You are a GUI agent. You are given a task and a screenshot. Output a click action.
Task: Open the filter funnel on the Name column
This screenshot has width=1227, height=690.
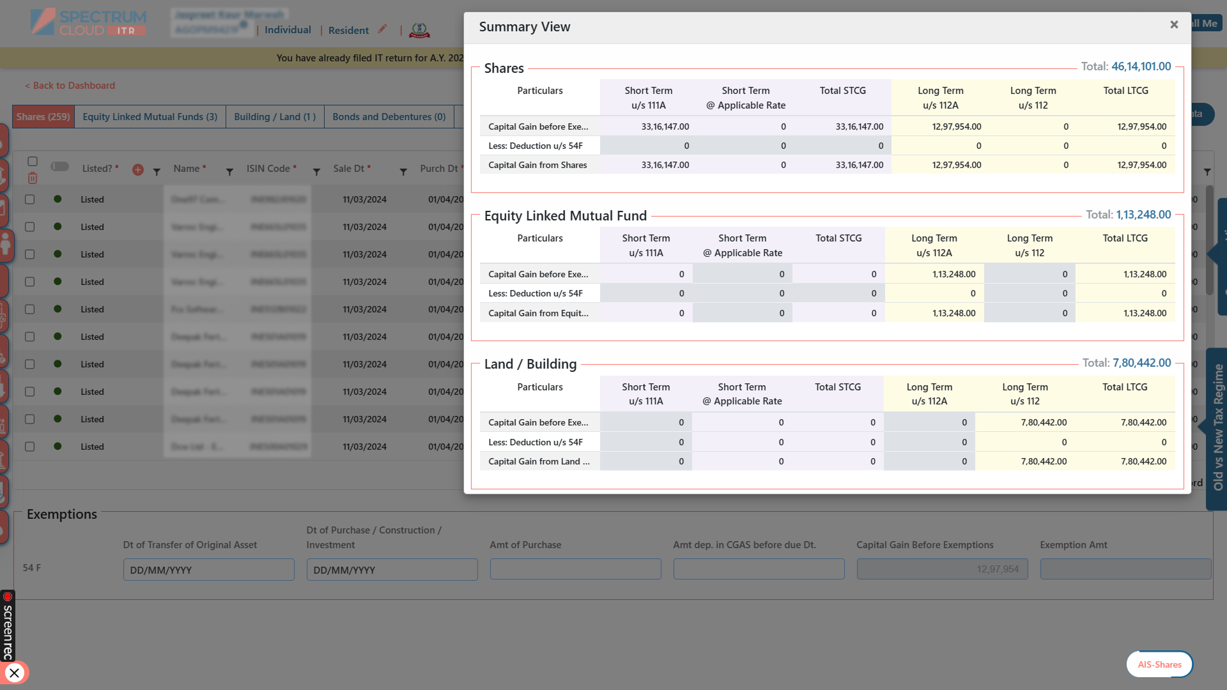[229, 171]
